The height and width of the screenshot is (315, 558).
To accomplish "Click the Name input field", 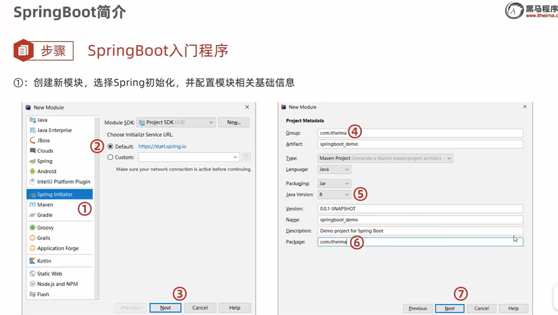I will [x=420, y=220].
